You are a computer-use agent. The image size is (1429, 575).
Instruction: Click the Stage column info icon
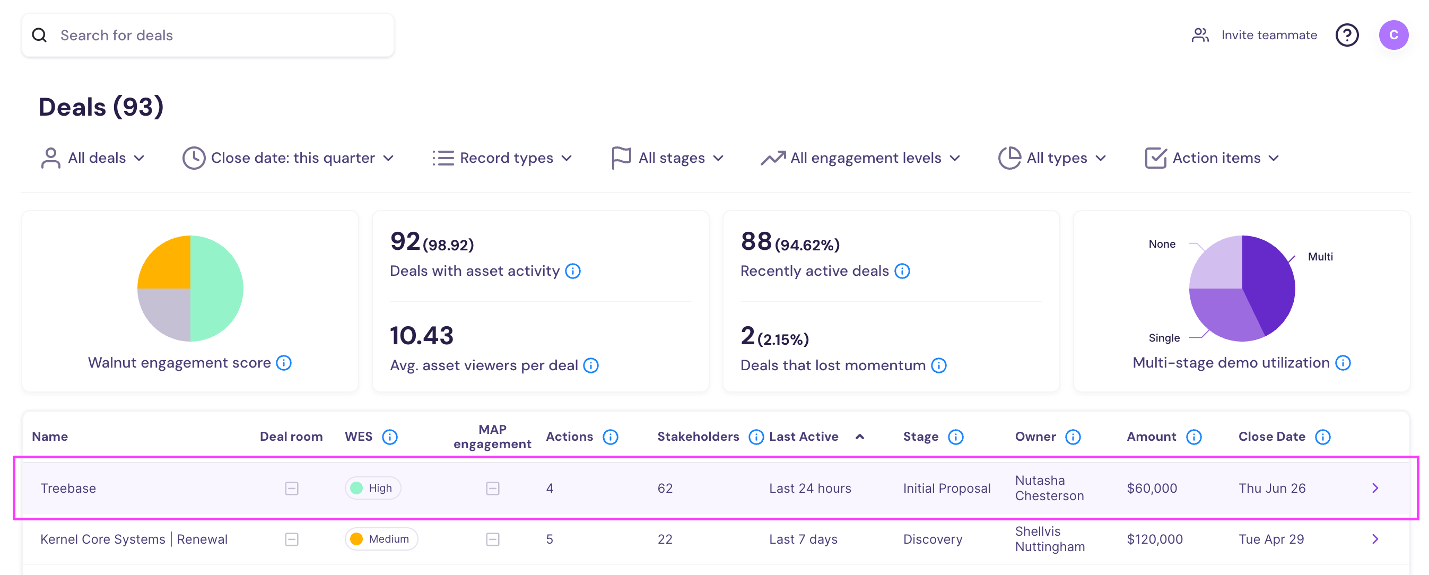(x=955, y=437)
